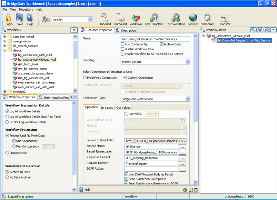The height and width of the screenshot is (200, 277).
Task: Collapse bg_webservice_without_wsdl in Workflow Items
Action: tap(204, 36)
